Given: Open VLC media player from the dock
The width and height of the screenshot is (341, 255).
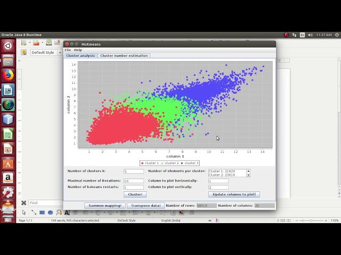Looking at the screenshot, I should click(8, 207).
